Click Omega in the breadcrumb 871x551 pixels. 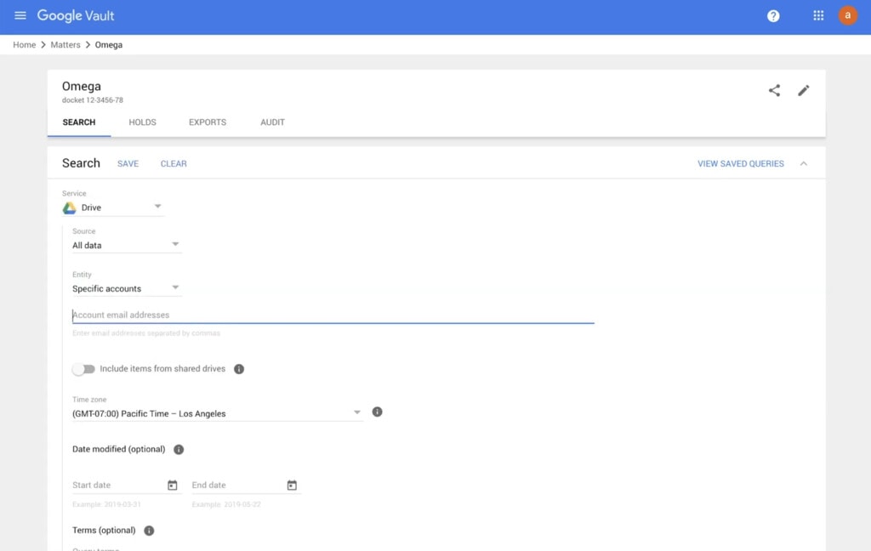(109, 45)
